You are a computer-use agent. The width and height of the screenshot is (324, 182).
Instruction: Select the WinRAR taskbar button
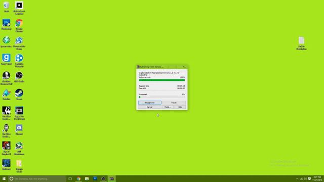tap(111, 178)
